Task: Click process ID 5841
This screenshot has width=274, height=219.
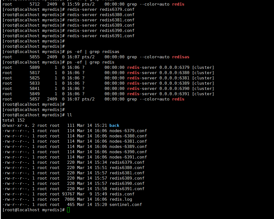Action: tap(35, 89)
